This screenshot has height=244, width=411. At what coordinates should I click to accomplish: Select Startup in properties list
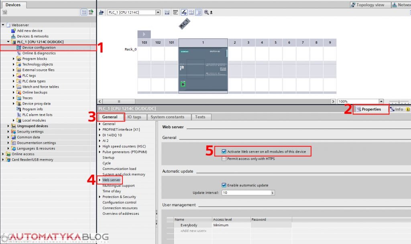point(108,157)
